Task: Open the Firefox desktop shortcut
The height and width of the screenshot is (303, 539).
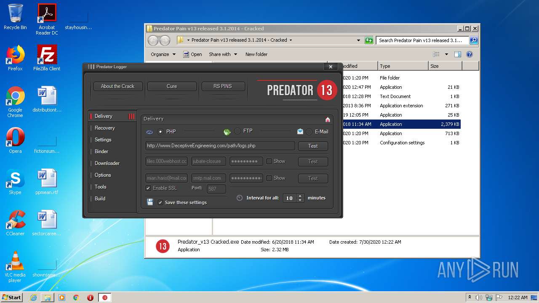Action: coord(15,58)
